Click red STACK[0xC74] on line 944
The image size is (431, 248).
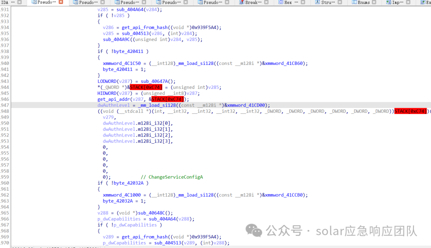click(146, 88)
